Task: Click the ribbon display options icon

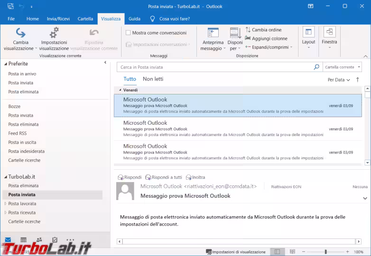Action: pos(310,6)
